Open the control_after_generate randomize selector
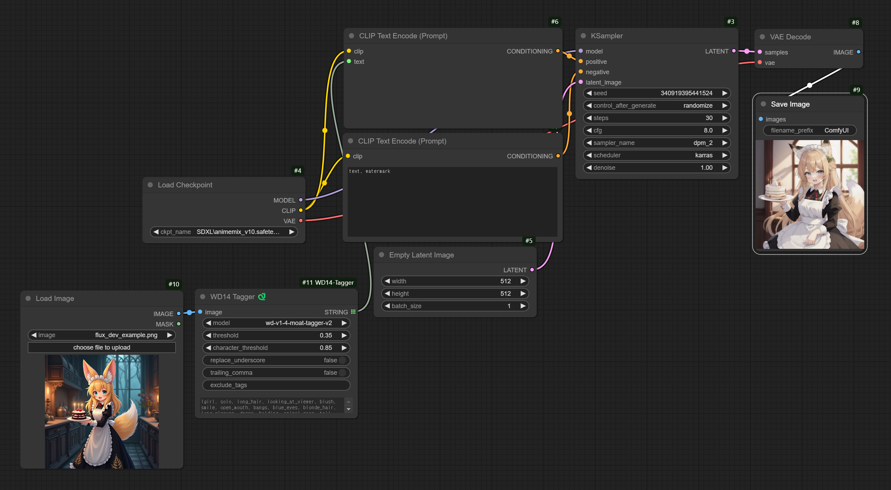The width and height of the screenshot is (891, 490). pyautogui.click(x=656, y=106)
